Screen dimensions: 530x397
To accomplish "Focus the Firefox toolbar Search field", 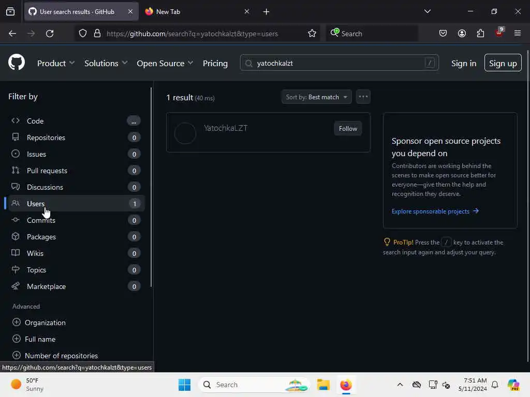I will pyautogui.click(x=372, y=34).
